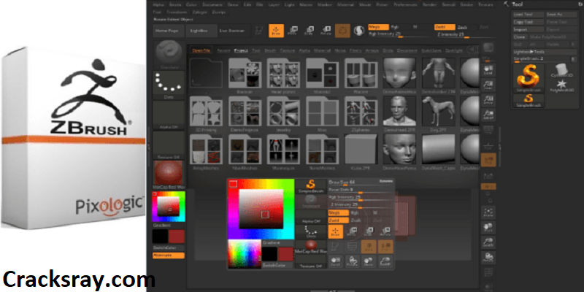Open the Mannequin project folder
Screen dimensions: 584x292
coord(283,153)
